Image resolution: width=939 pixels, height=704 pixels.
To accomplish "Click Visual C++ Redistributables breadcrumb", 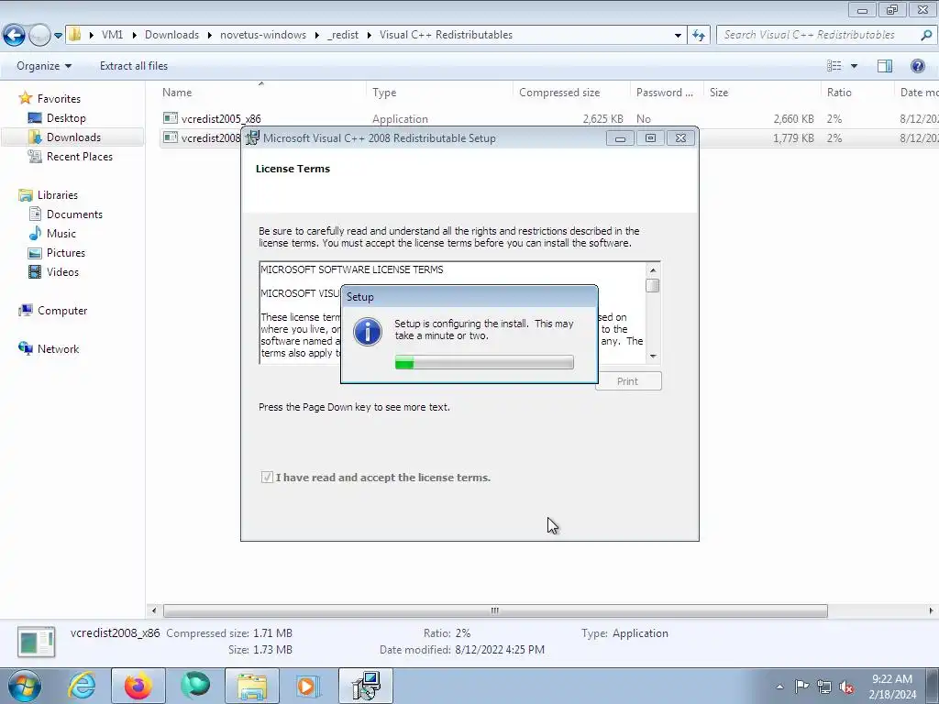I will (x=447, y=35).
